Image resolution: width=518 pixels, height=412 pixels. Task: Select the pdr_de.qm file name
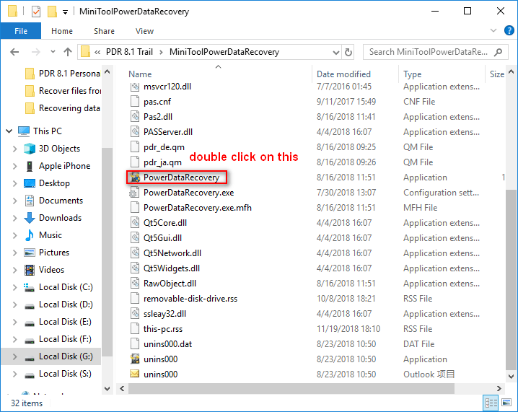click(164, 147)
